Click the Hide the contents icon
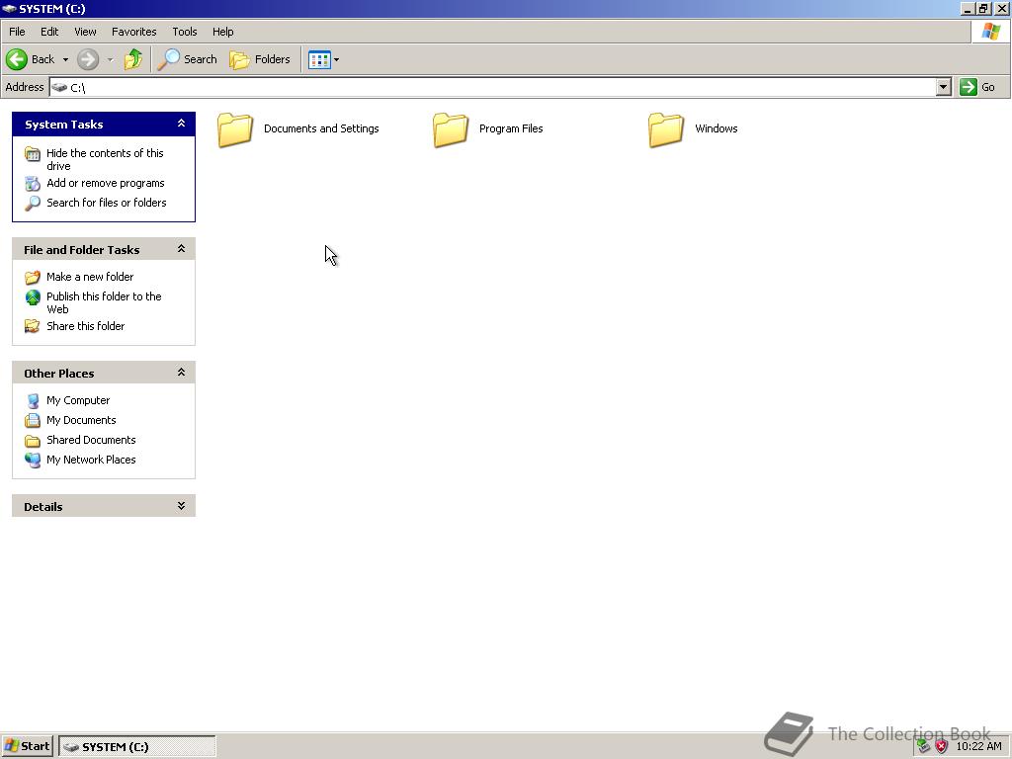The image size is (1012, 759). pos(33,153)
